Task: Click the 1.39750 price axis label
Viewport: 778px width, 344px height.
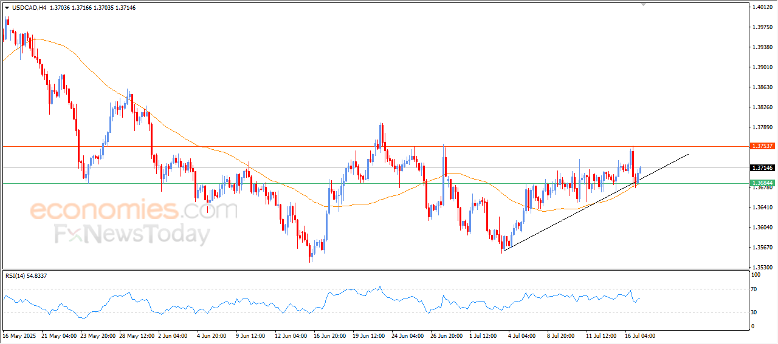Action: (762, 27)
